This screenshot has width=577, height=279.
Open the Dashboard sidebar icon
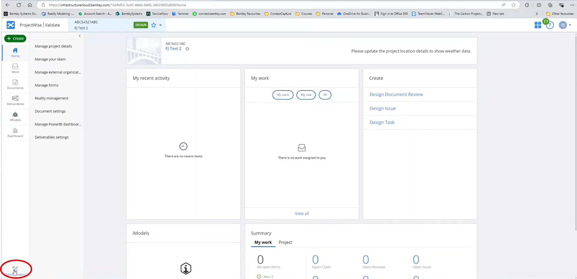(x=15, y=133)
